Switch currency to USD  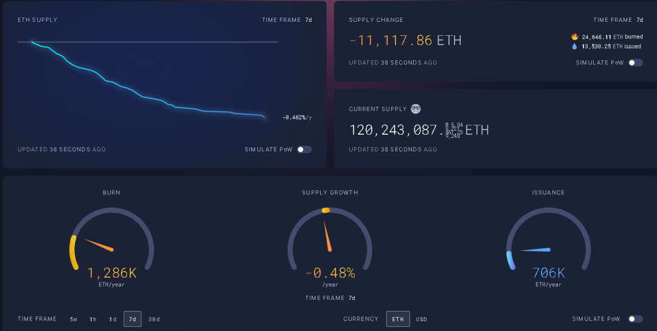point(421,319)
